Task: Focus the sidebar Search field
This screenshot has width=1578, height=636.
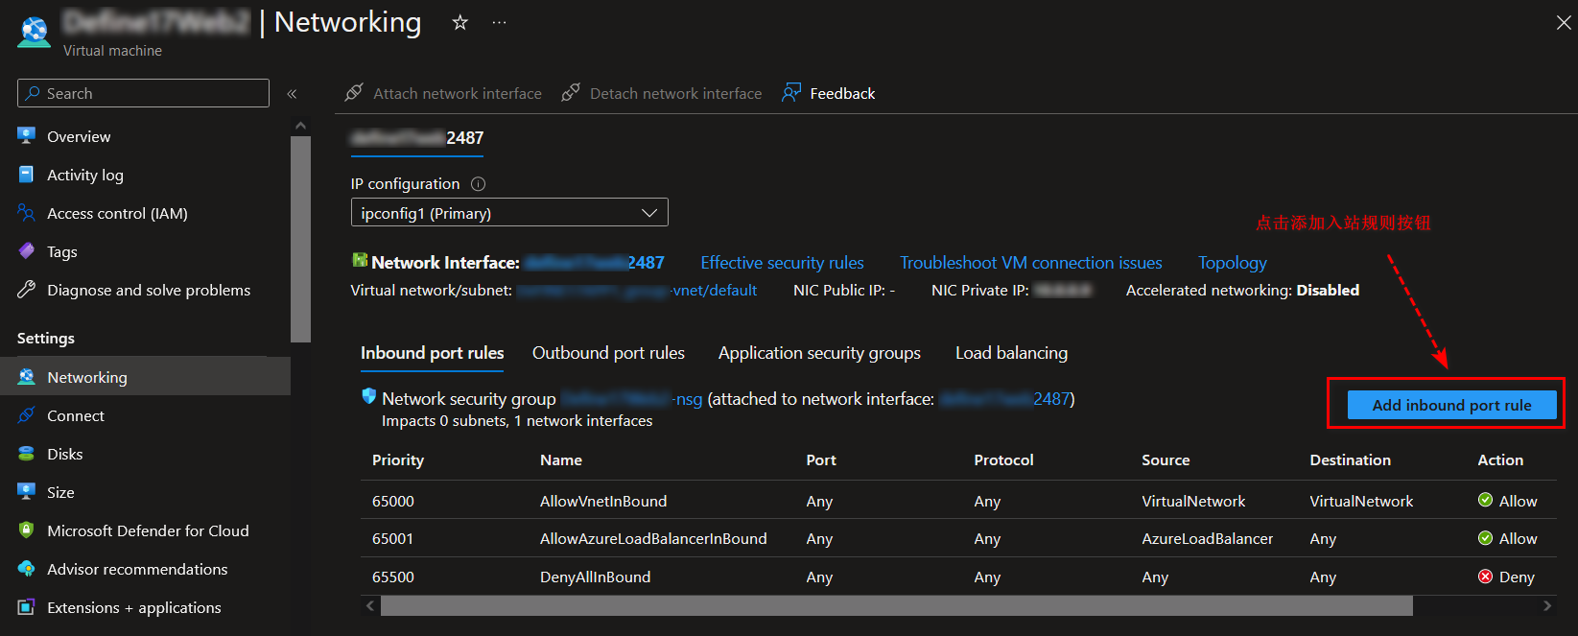Action: coord(143,93)
